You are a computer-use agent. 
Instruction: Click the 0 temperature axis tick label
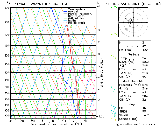pos(53,121)
